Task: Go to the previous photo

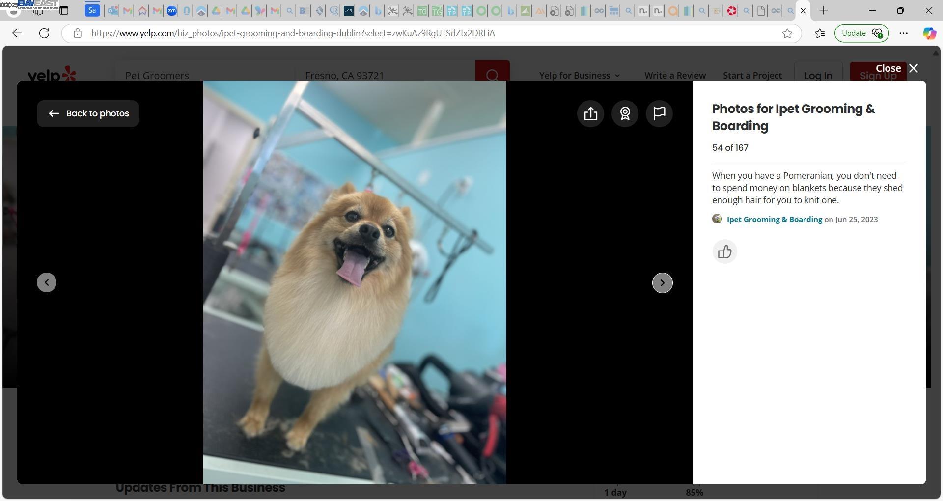Action: coord(47,282)
